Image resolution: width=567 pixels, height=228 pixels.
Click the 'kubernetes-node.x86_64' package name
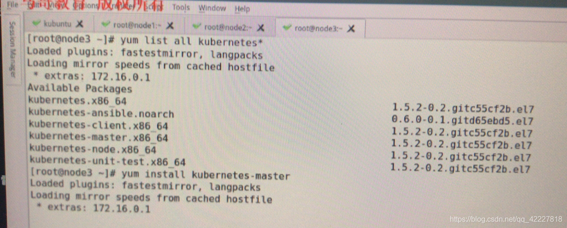93,149
